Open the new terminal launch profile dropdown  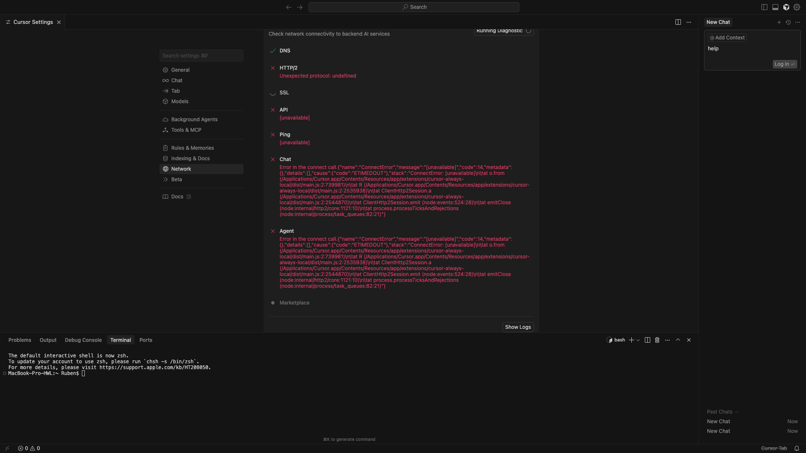(x=638, y=340)
